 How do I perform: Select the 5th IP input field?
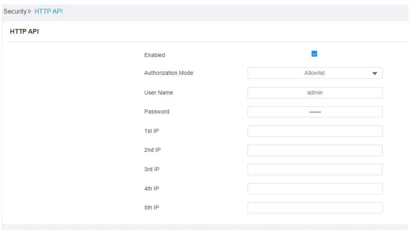(315, 208)
